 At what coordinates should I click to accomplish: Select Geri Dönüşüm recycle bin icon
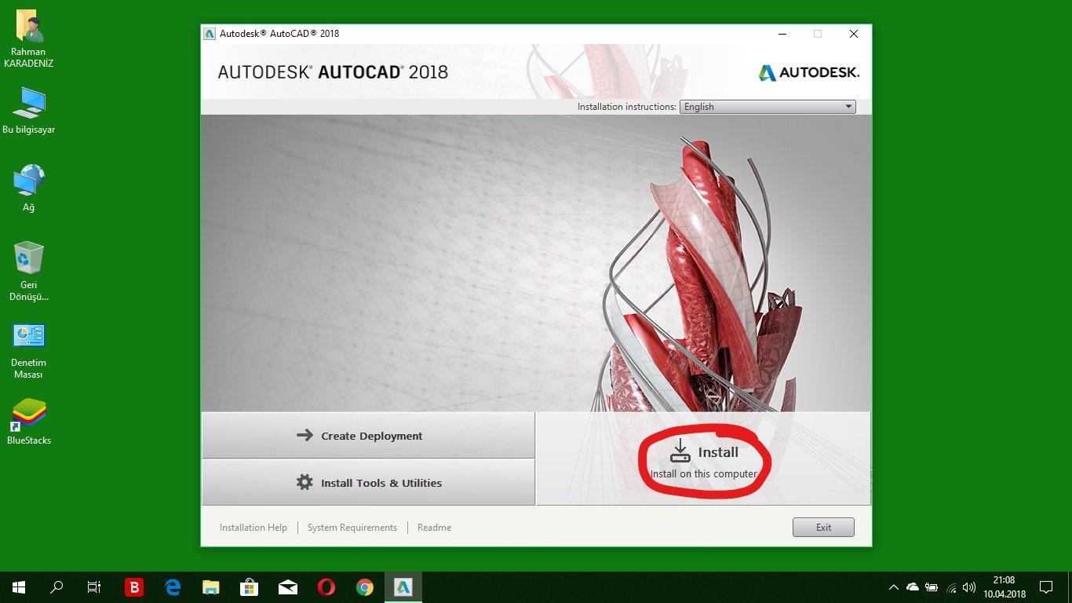pyautogui.click(x=29, y=272)
